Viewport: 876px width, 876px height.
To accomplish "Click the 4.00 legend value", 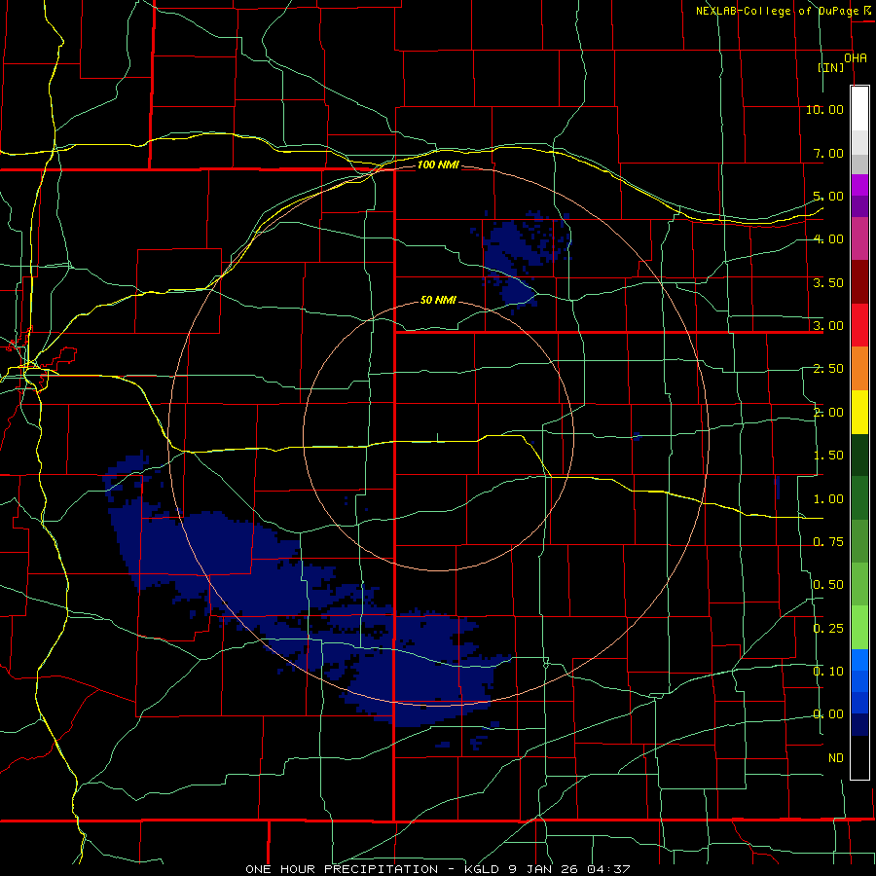I will coord(828,239).
